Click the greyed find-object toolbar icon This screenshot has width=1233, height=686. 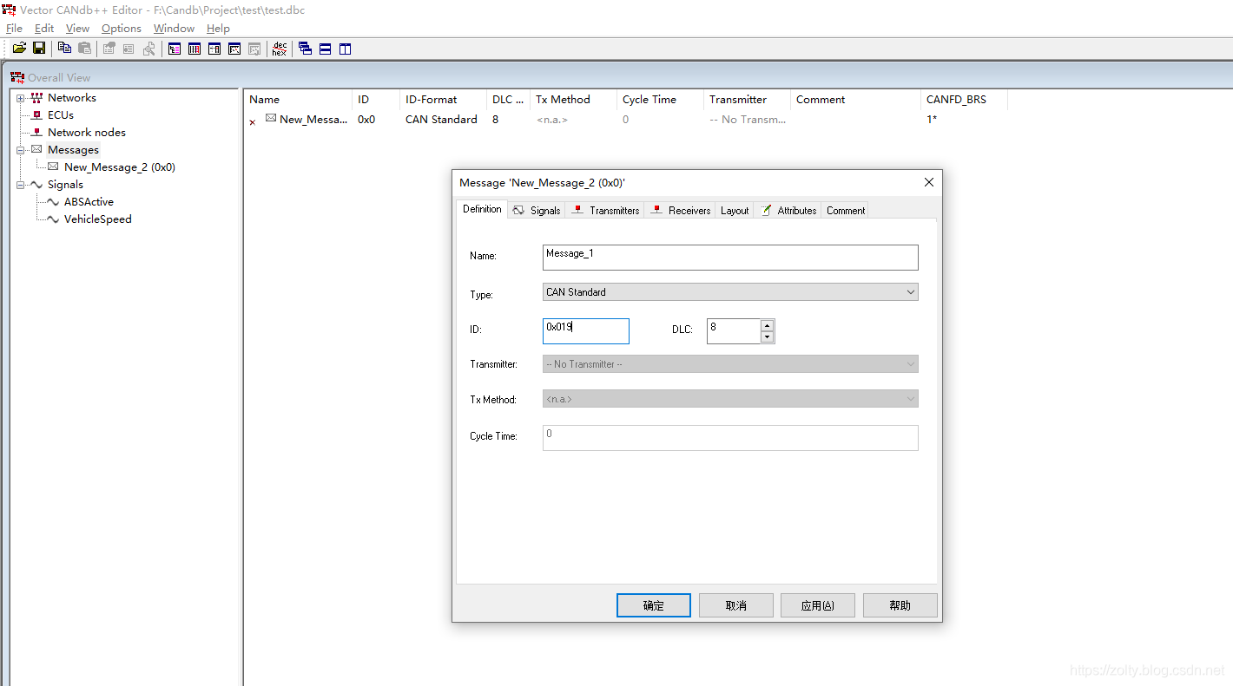tap(149, 49)
